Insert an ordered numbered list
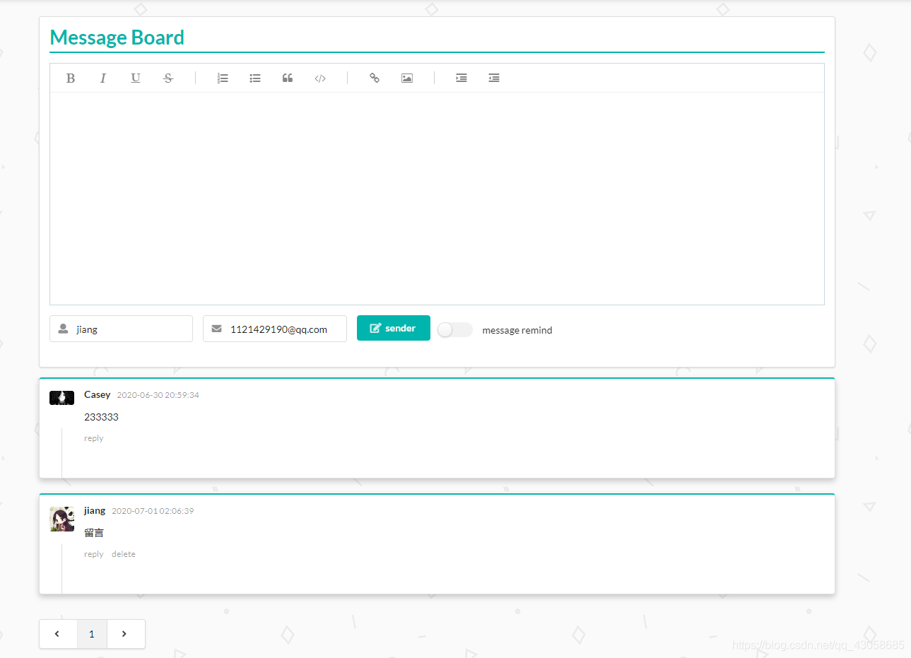 (223, 78)
